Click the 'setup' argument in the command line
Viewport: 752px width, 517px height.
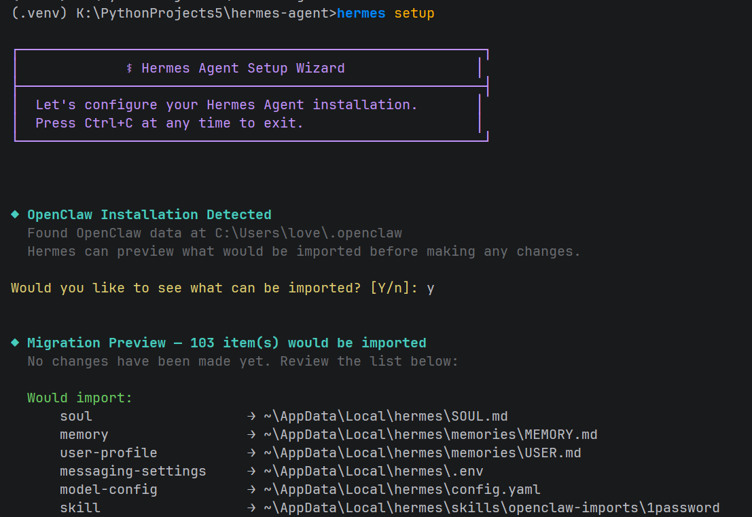tap(414, 14)
